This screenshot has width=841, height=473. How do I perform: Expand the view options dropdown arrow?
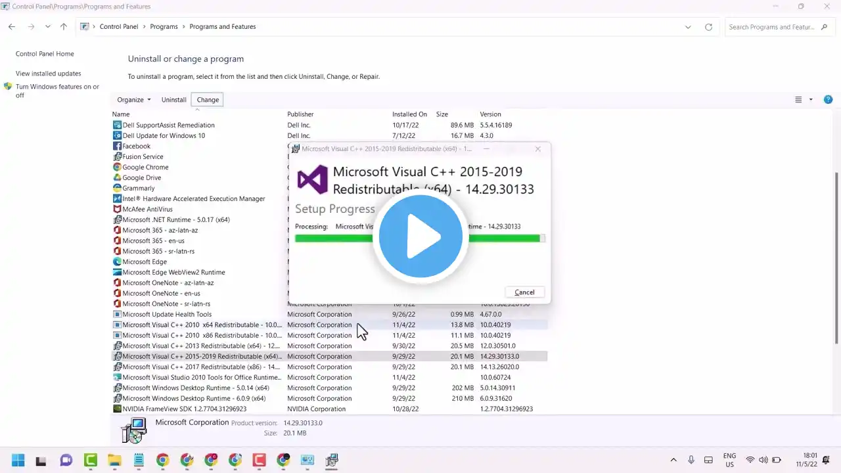(x=811, y=100)
